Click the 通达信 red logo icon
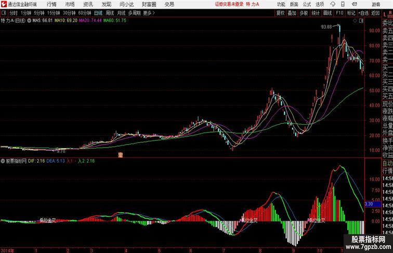Screen dimensions: 393x253 coord(4,4)
